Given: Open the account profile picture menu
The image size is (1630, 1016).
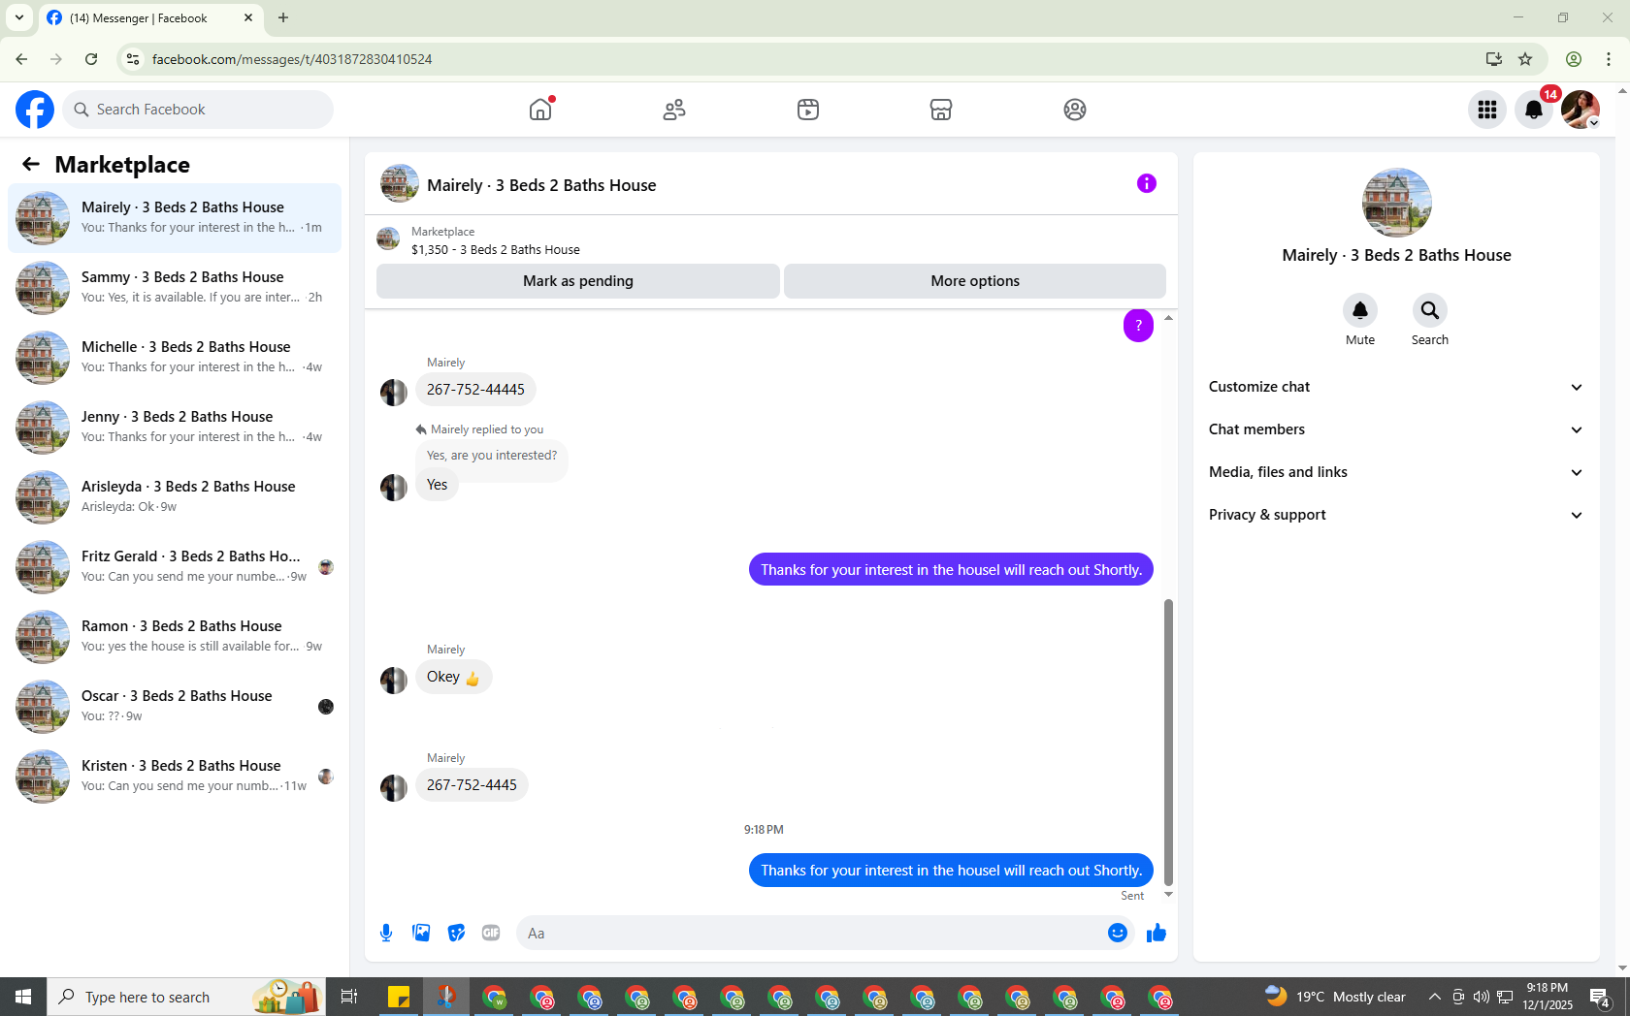Looking at the screenshot, I should point(1581,110).
